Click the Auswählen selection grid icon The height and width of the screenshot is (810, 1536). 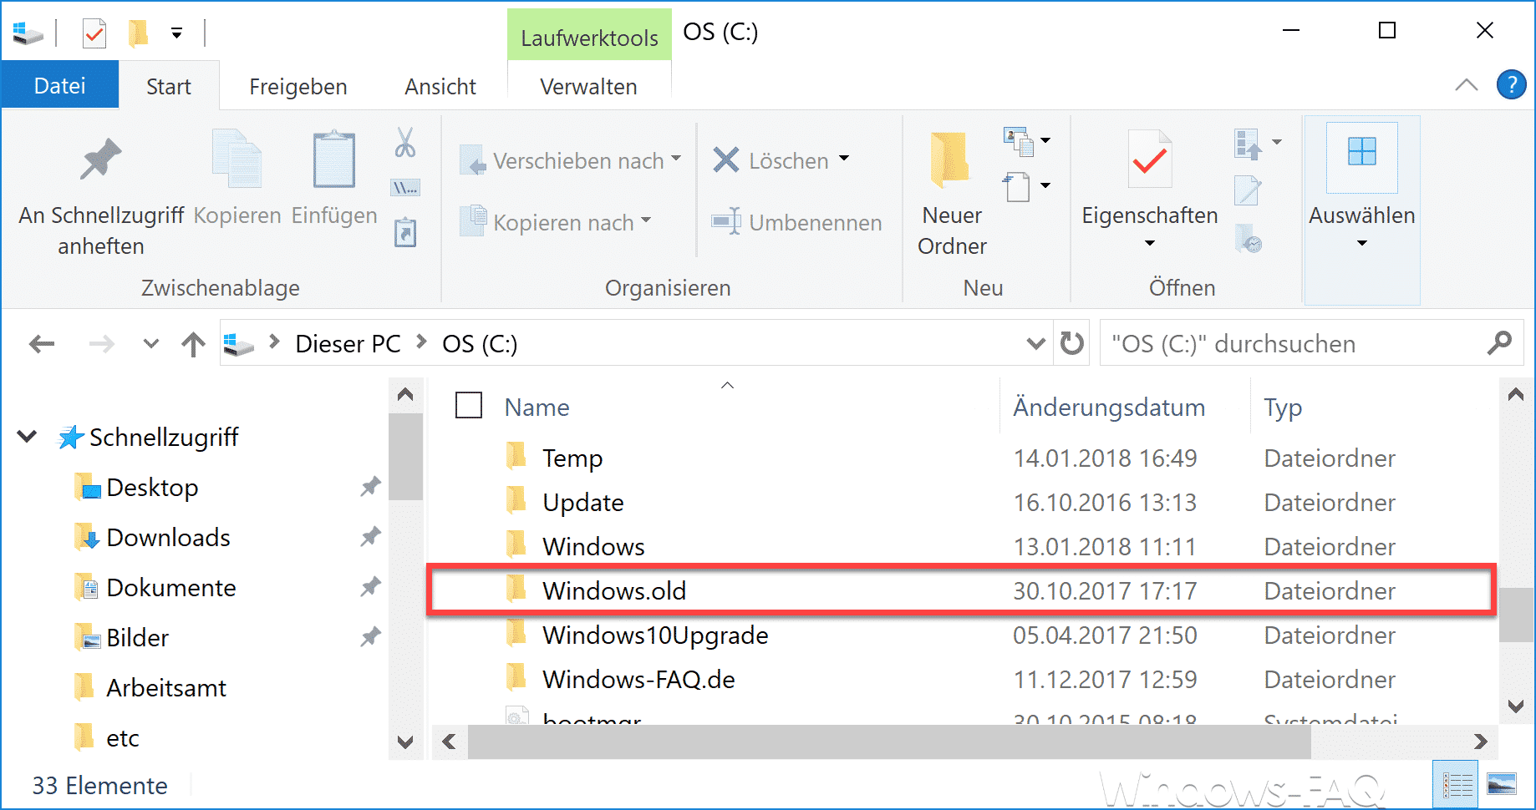(1362, 152)
